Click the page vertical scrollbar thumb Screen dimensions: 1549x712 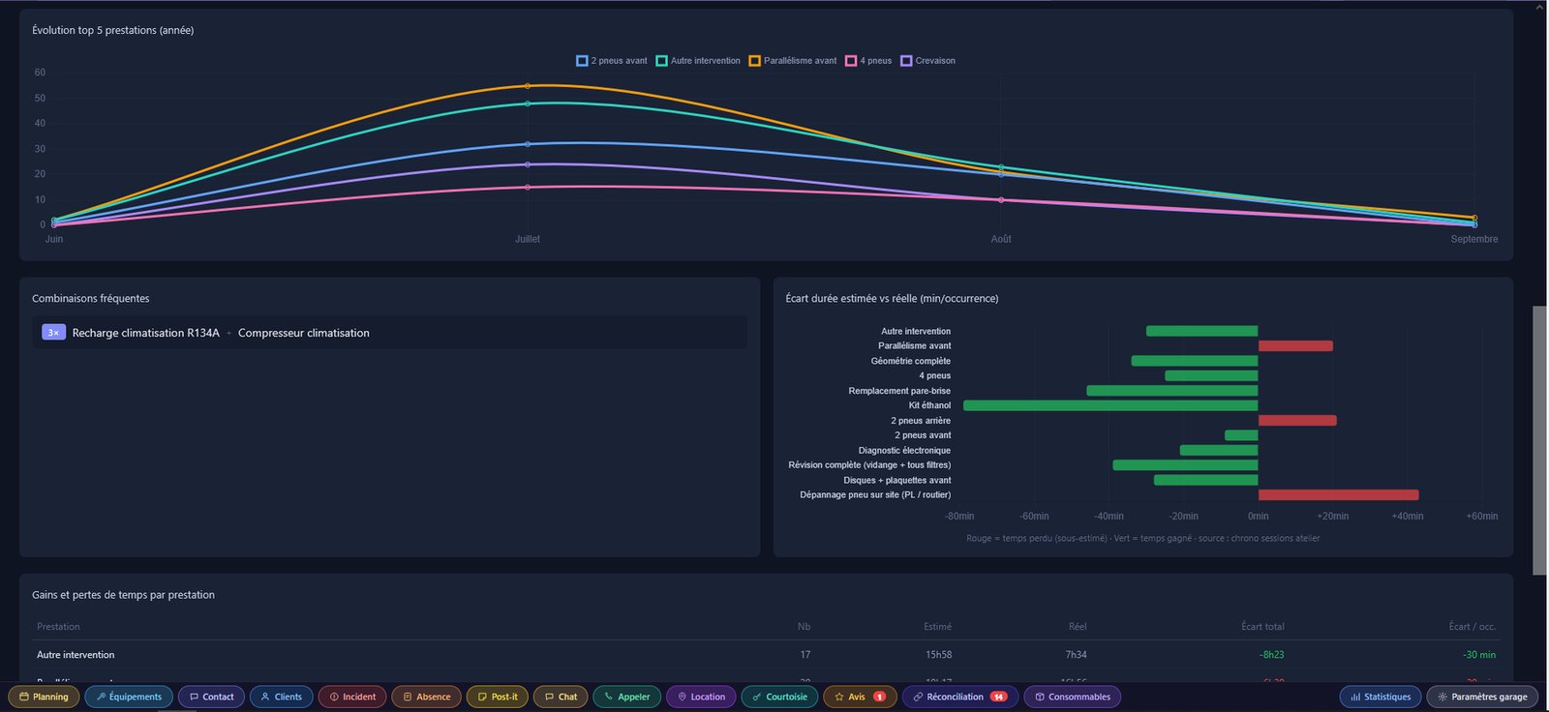(x=1539, y=440)
